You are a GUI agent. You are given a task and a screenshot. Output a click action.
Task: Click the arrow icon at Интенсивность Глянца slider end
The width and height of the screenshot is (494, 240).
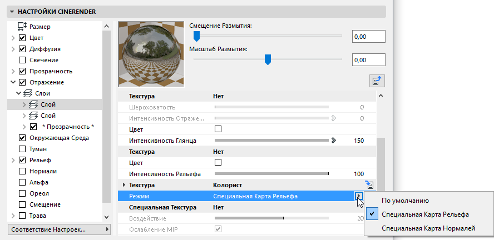click(x=334, y=141)
